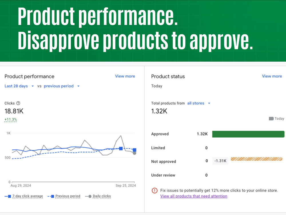
Task: Click the gray daily clicks endpoint dot
Action: click(134, 153)
